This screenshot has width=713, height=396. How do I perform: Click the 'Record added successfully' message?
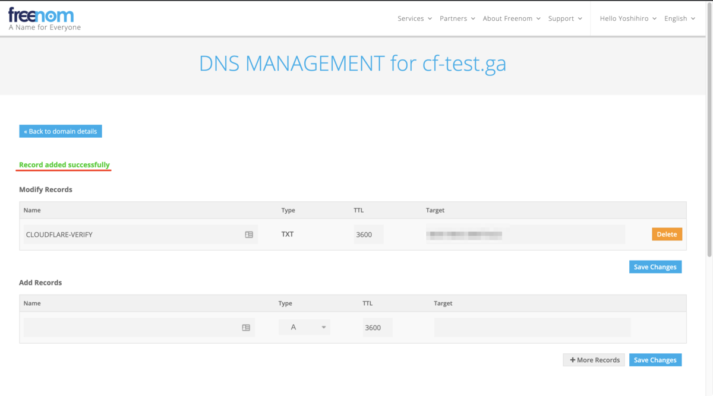[x=64, y=164]
